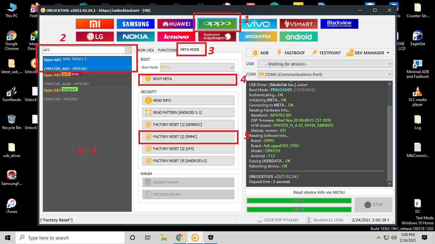The image size is (435, 244).
Task: Click the READ INFO button
Action: tap(188, 100)
